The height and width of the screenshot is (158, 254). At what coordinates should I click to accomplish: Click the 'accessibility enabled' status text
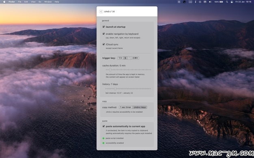[x=115, y=143]
